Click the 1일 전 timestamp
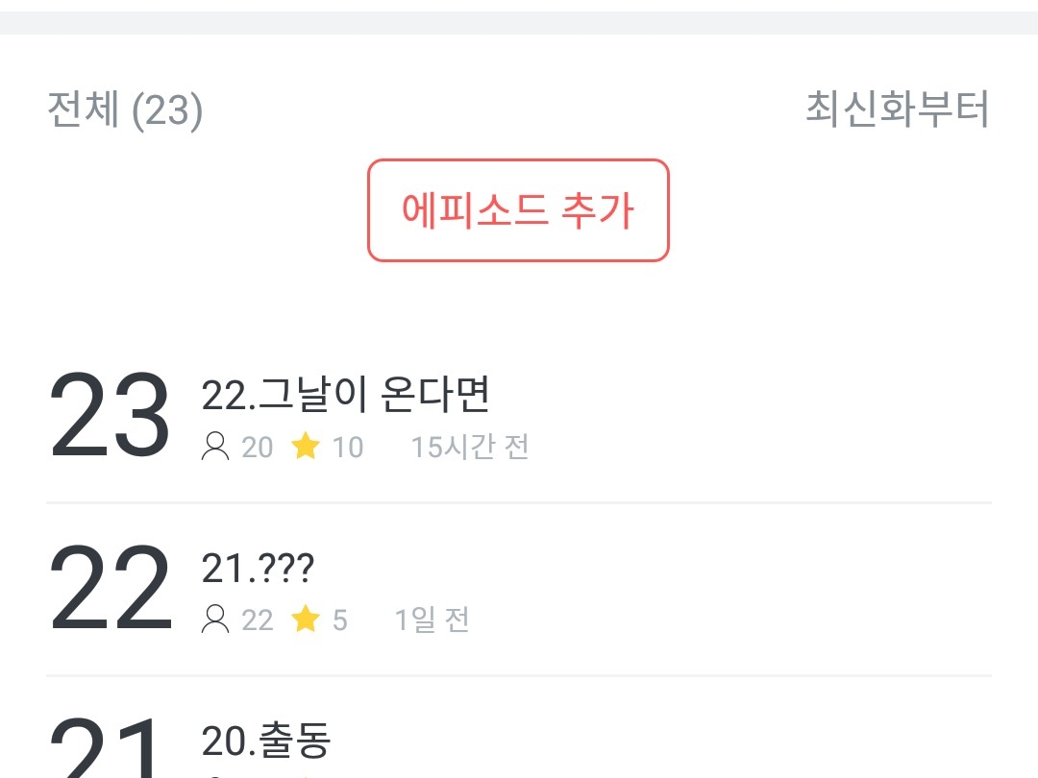 (x=432, y=620)
